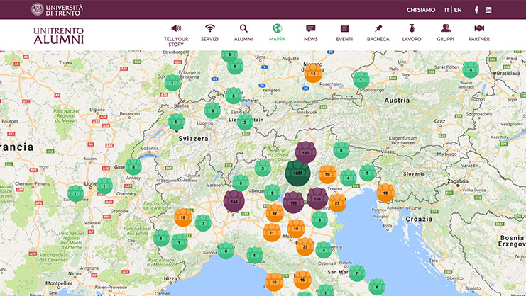
Task: Click the purple 160 alumni cluster
Action: pos(306,152)
